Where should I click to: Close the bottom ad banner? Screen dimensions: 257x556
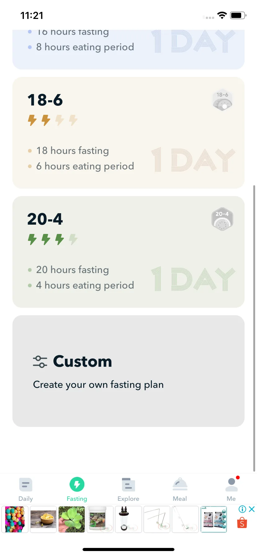(x=252, y=509)
